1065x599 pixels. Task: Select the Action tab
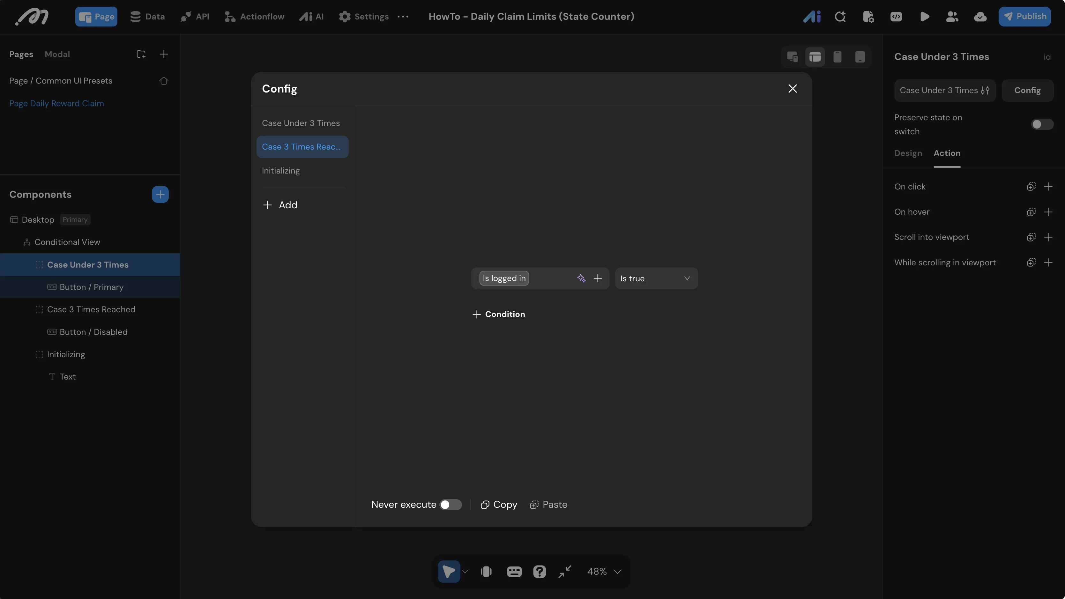(947, 153)
